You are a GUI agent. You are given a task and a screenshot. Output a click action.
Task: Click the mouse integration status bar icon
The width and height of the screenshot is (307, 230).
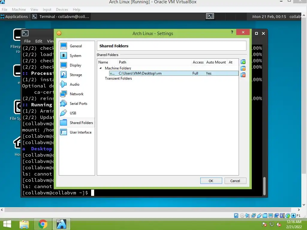click(288, 216)
